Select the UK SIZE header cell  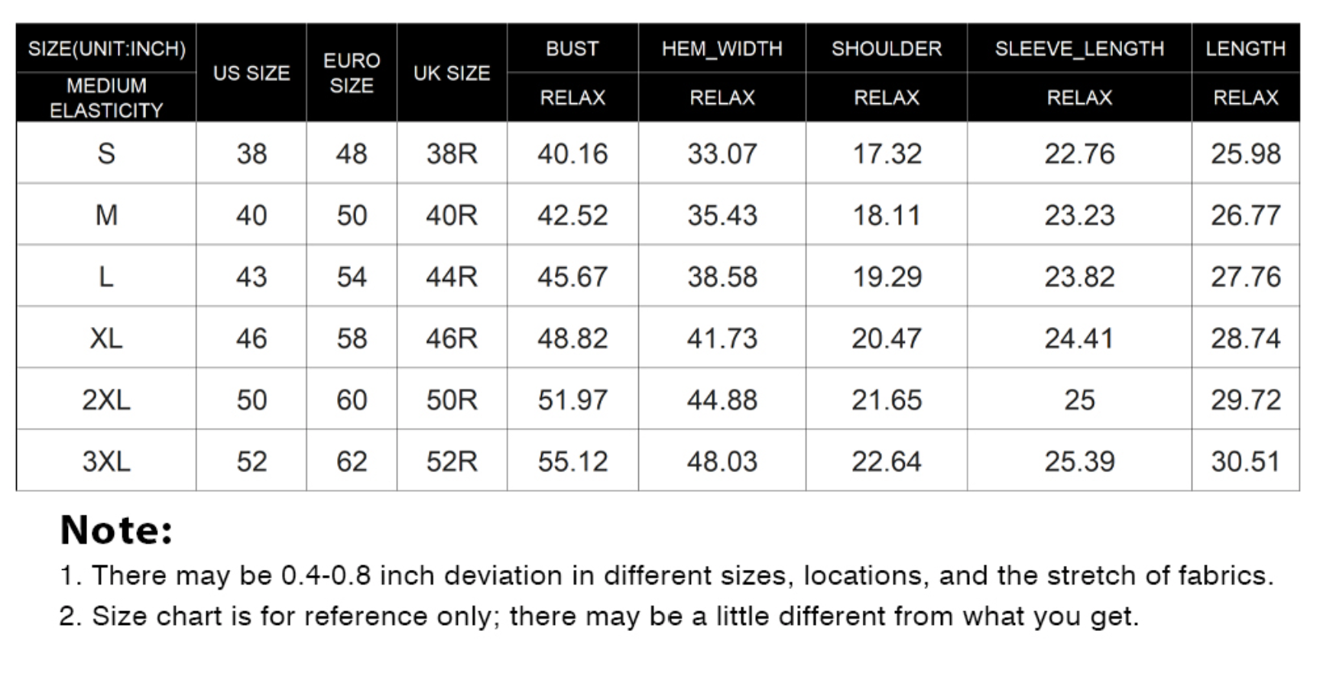452,73
